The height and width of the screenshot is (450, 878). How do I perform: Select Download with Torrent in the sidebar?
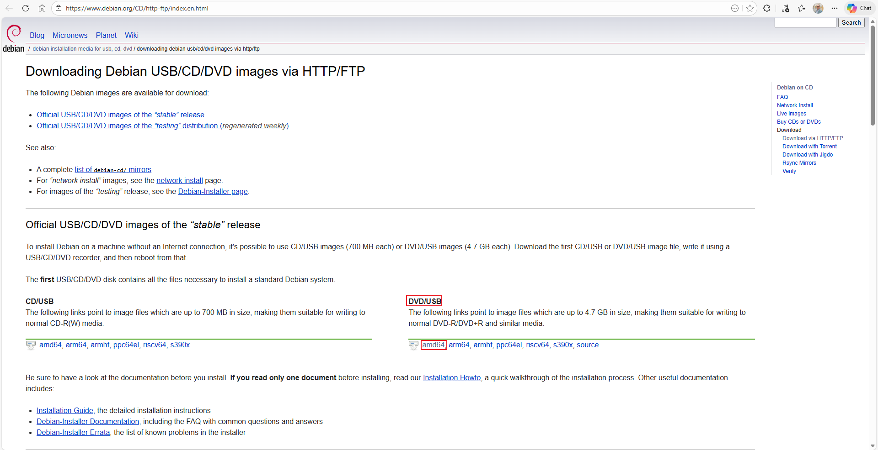(x=809, y=146)
